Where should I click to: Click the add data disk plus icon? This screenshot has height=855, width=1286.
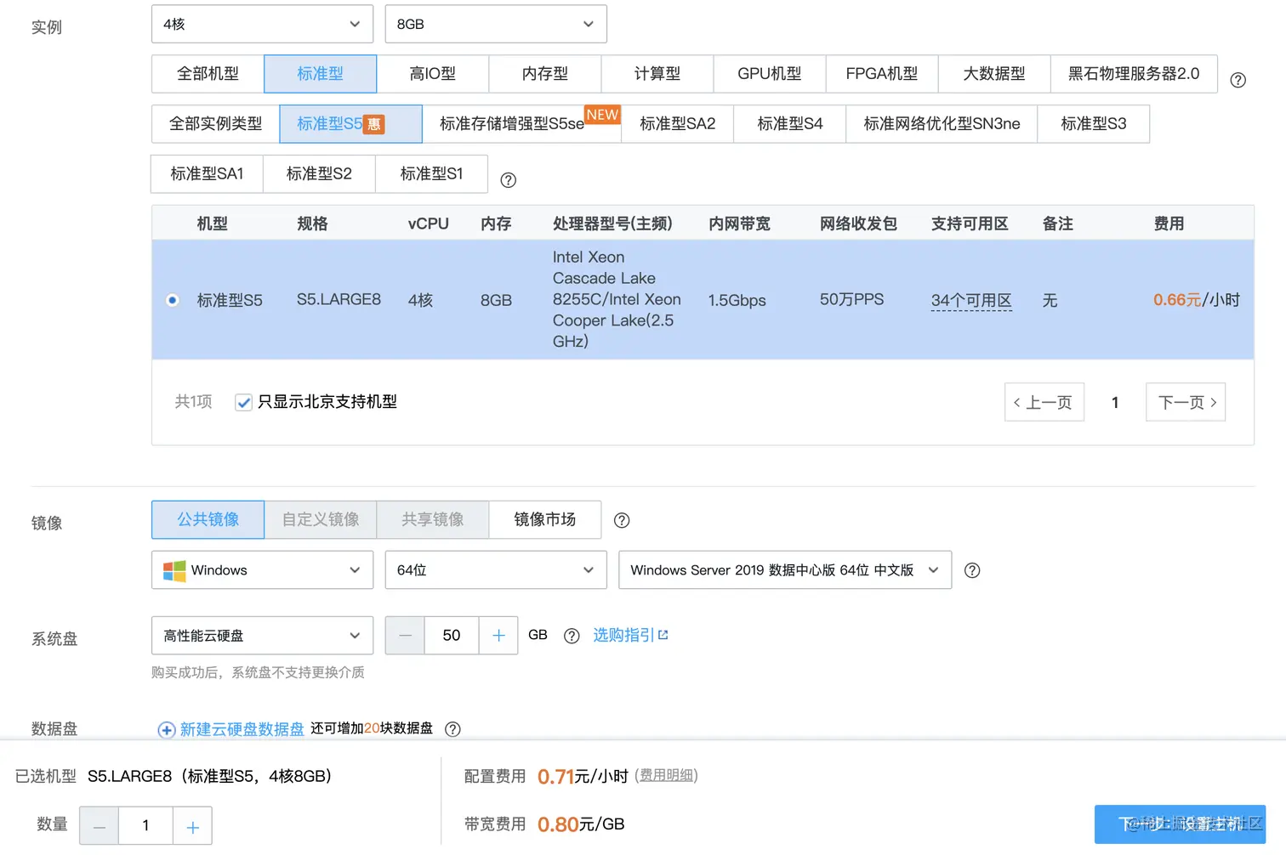pos(166,729)
